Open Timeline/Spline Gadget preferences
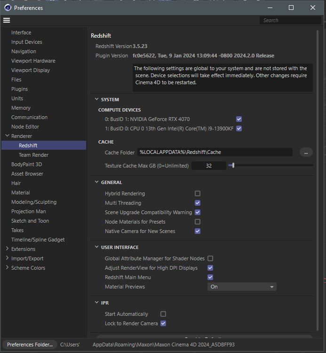Image resolution: width=326 pixels, height=353 pixels. 38,240
